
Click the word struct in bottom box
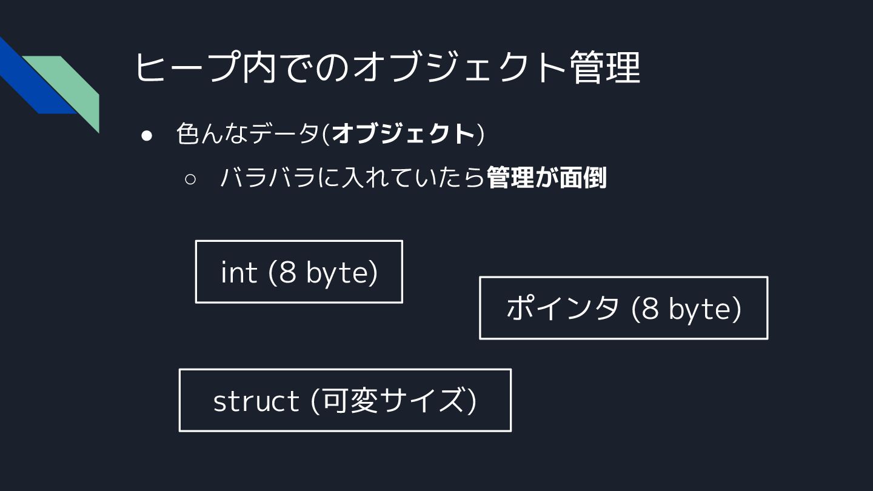(x=256, y=401)
